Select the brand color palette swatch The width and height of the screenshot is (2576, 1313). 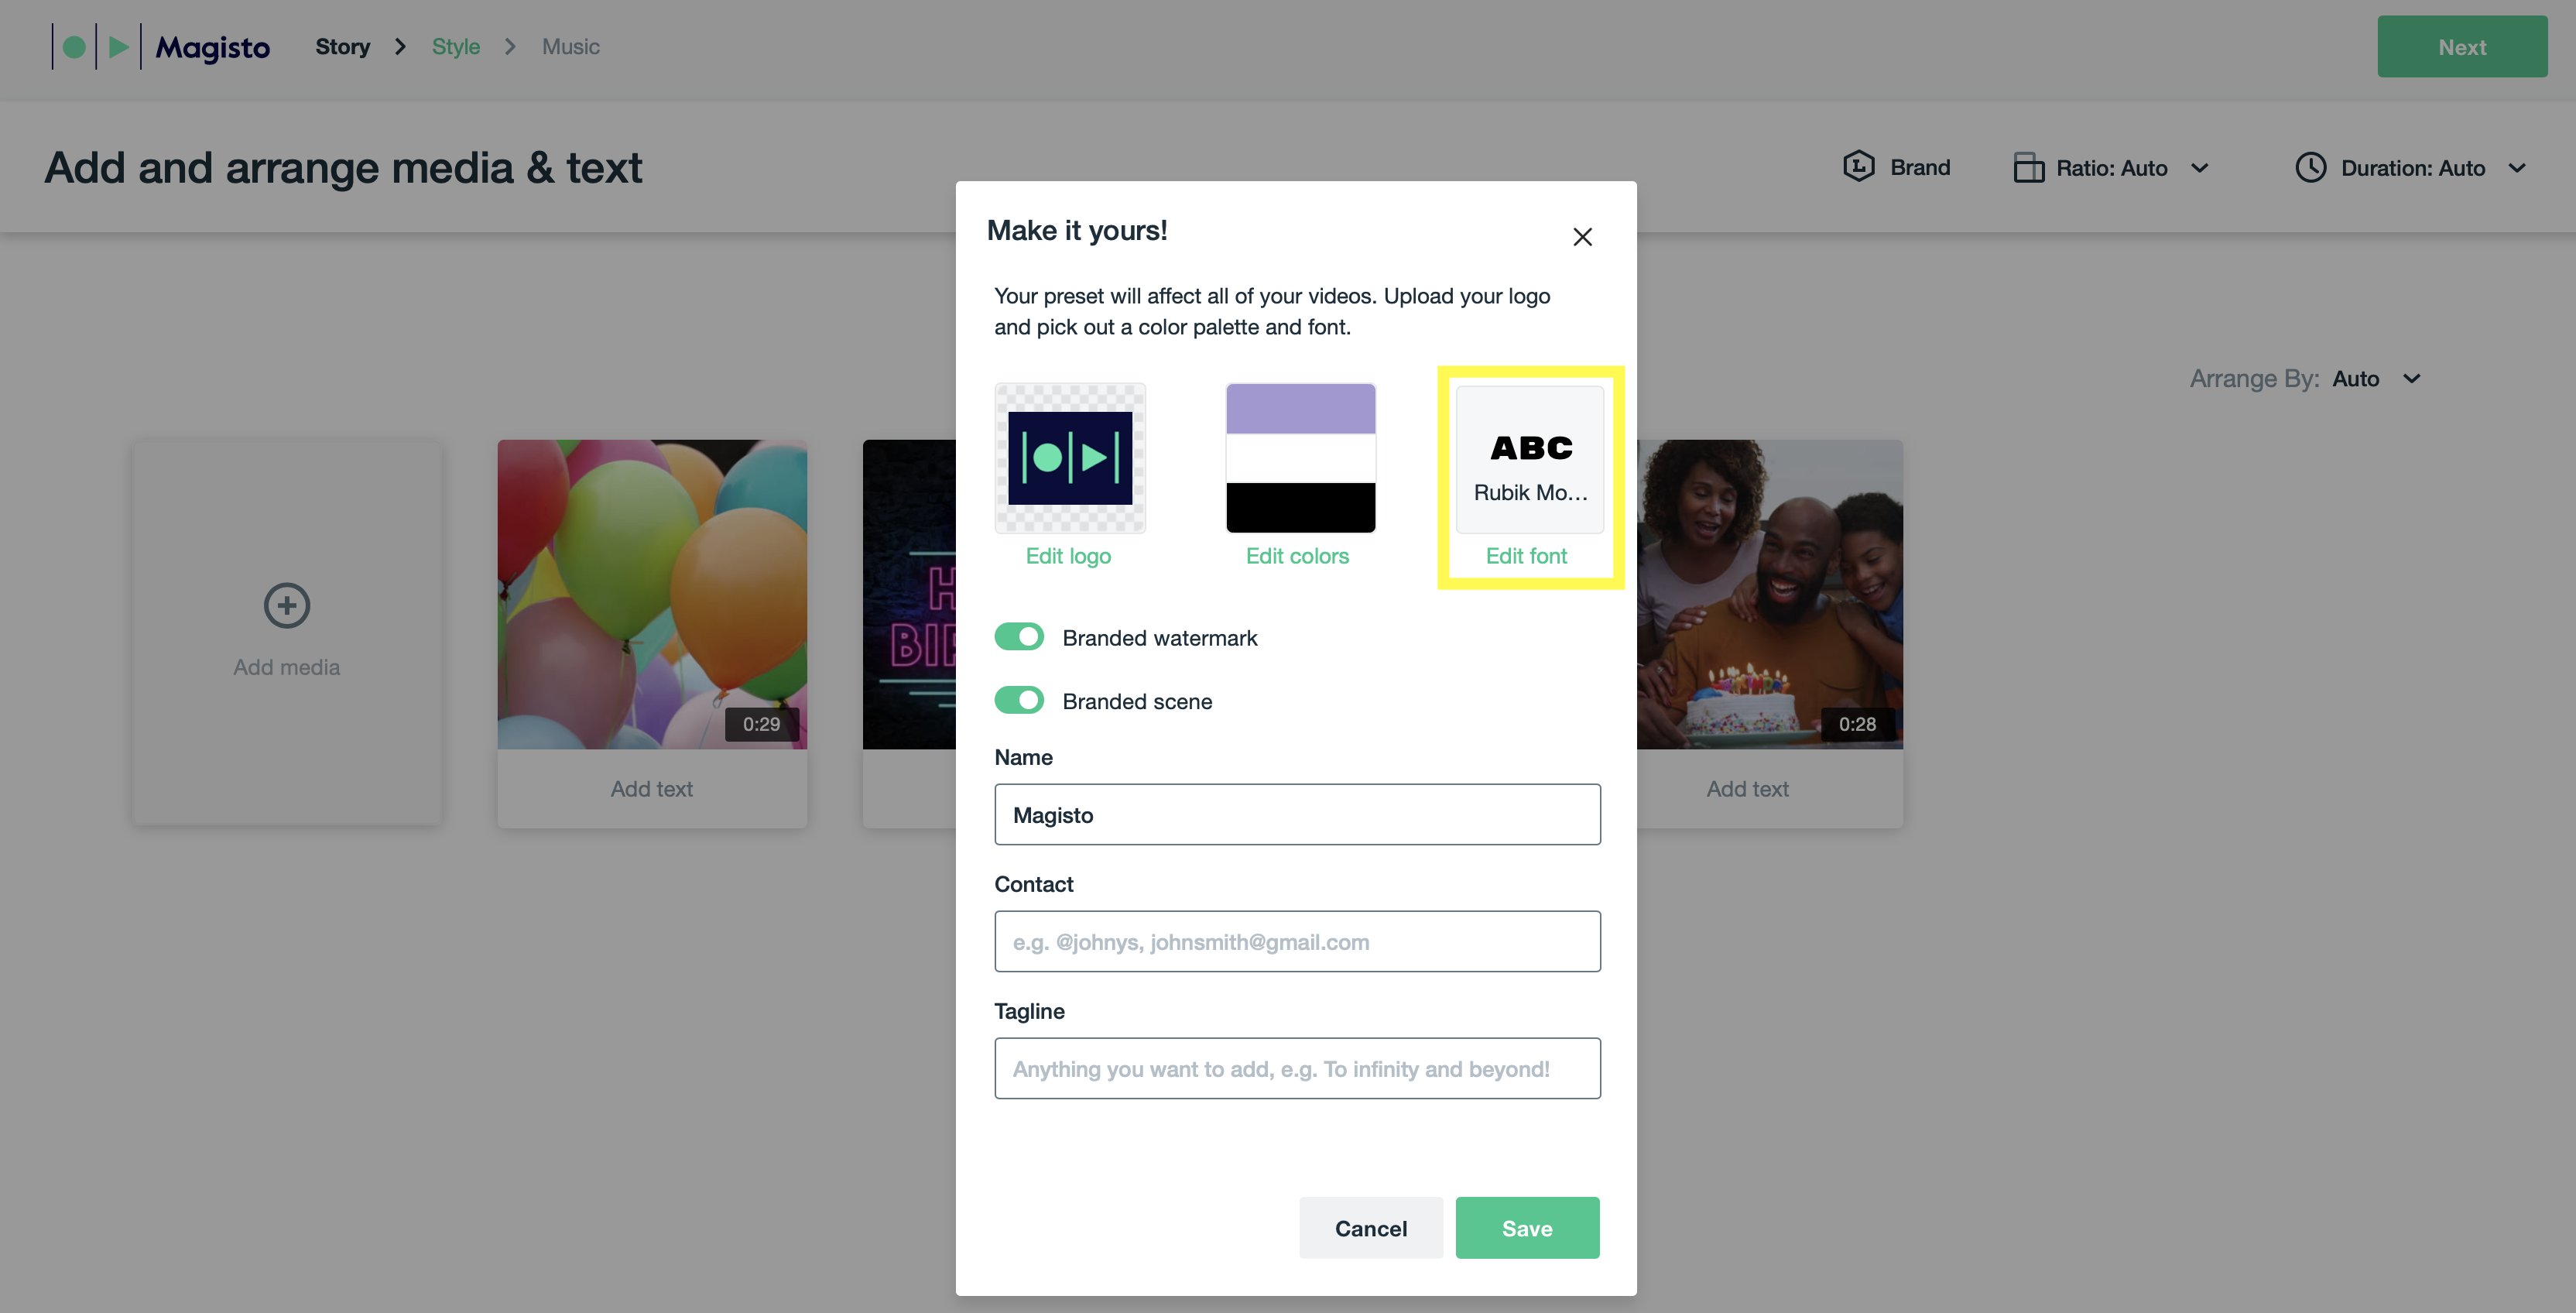click(1300, 458)
